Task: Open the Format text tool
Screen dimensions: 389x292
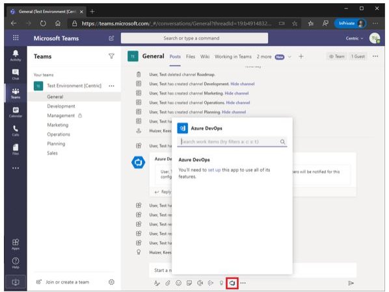Action: (x=157, y=283)
